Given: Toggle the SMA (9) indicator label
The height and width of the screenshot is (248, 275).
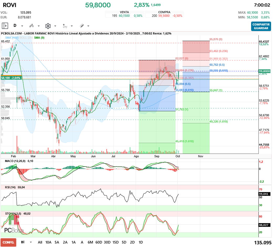Looking at the screenshot, I should pyautogui.click(x=39, y=38).
